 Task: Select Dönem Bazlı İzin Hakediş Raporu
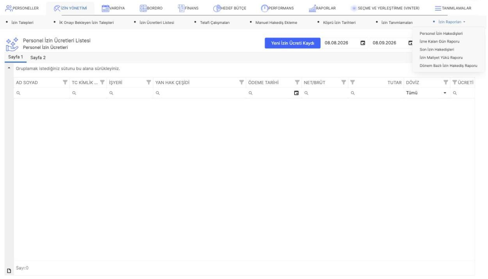click(x=448, y=65)
